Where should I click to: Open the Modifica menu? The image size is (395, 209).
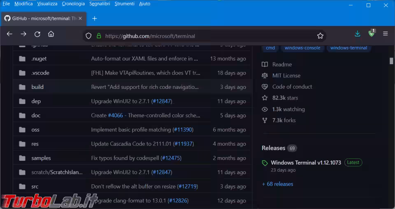tap(23, 4)
